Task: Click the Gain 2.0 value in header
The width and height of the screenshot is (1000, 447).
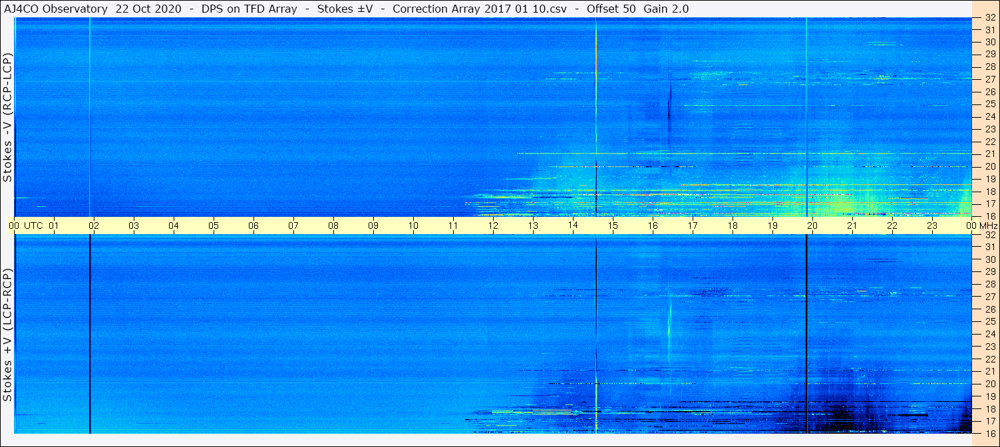Action: [666, 9]
